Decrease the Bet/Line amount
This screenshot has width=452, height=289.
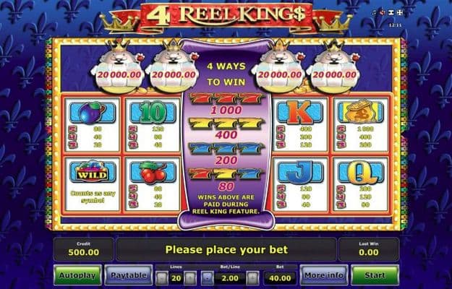(x=208, y=278)
